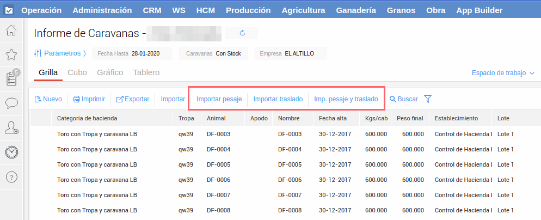Image resolution: width=541 pixels, height=220 pixels.
Task: Click the Parámetros sliders icon
Action: 38,53
